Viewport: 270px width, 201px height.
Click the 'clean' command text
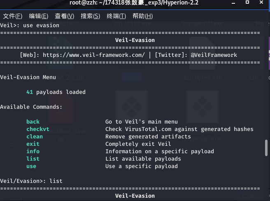tap(35, 136)
